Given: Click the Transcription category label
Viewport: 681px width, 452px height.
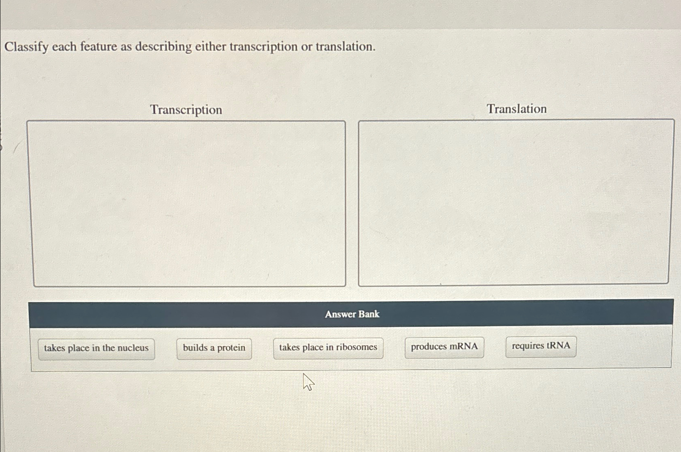Looking at the screenshot, I should (186, 109).
